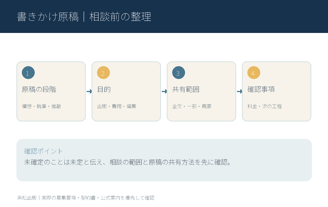The height and width of the screenshot is (207, 328).
Task: Click the text 全文・一部・概要
Action: point(192,106)
